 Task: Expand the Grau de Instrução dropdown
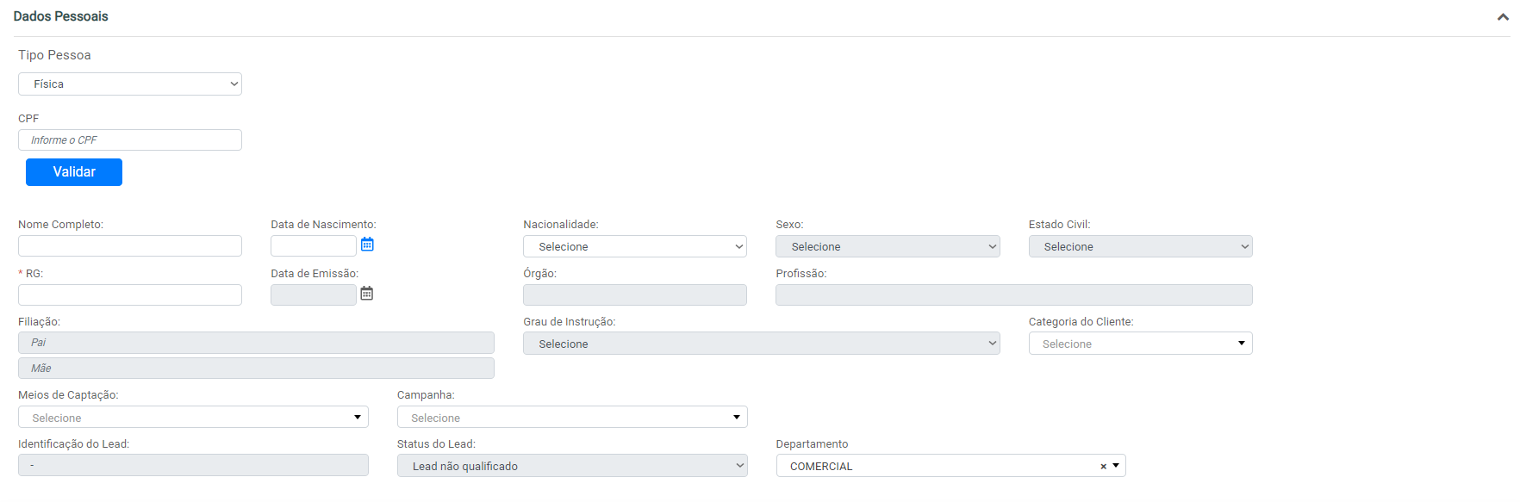coord(760,344)
